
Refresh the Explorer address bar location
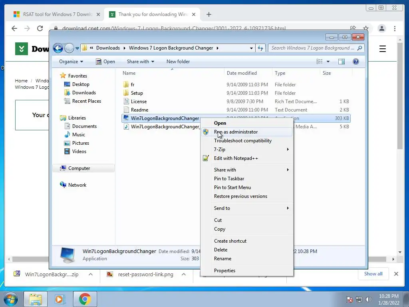click(x=260, y=48)
